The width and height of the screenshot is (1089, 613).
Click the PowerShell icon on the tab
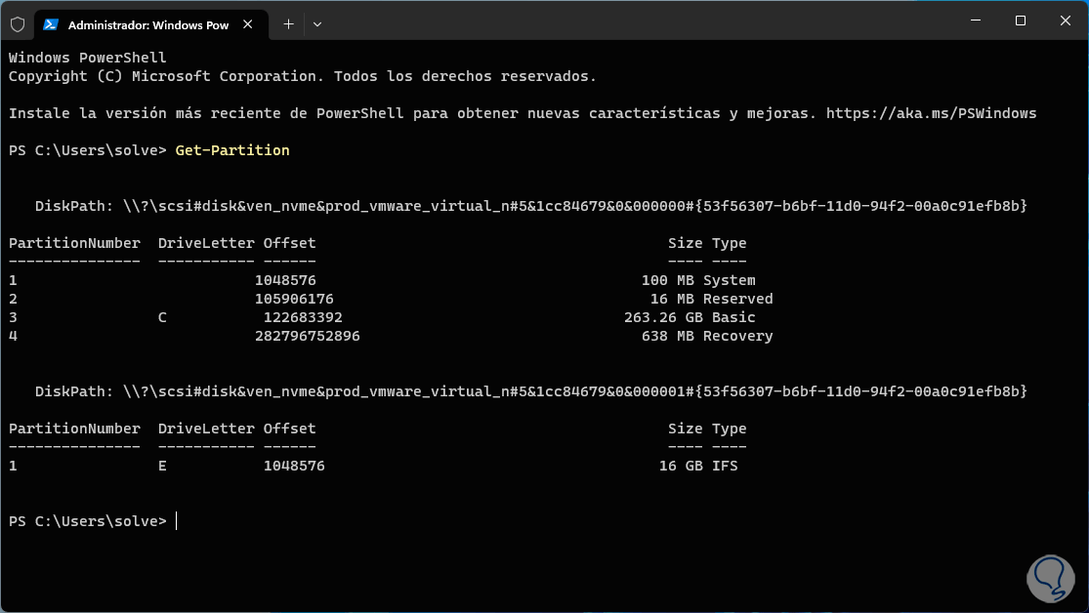51,23
